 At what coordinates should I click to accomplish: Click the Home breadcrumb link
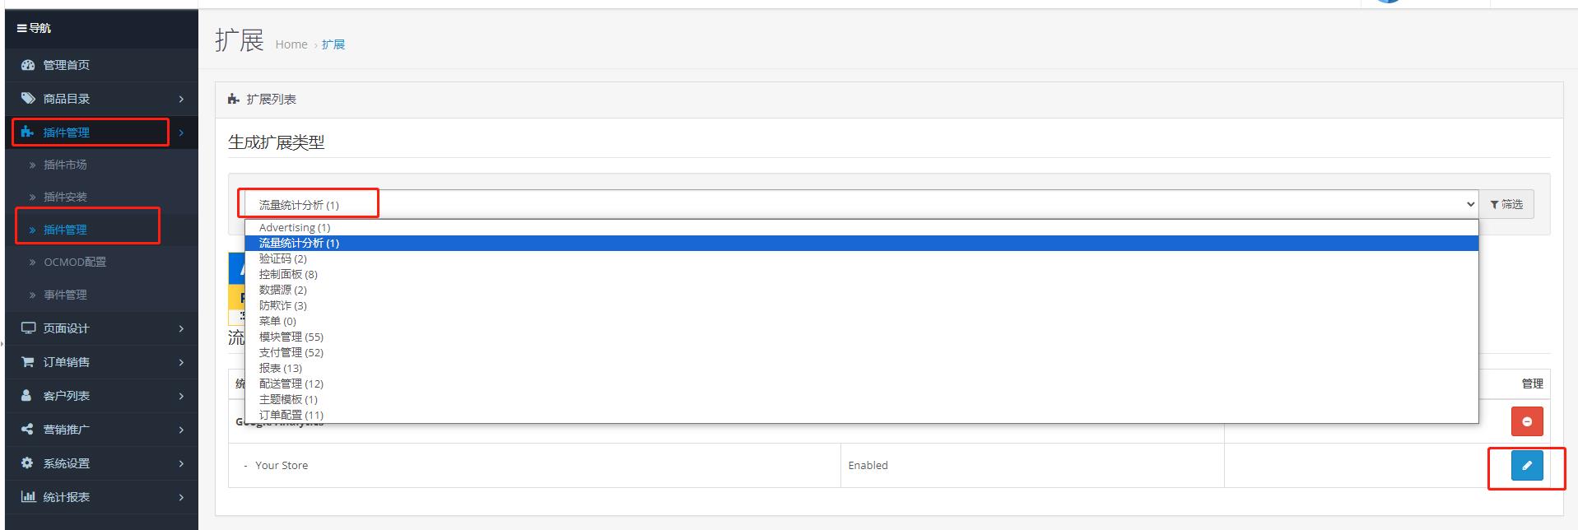coord(291,44)
